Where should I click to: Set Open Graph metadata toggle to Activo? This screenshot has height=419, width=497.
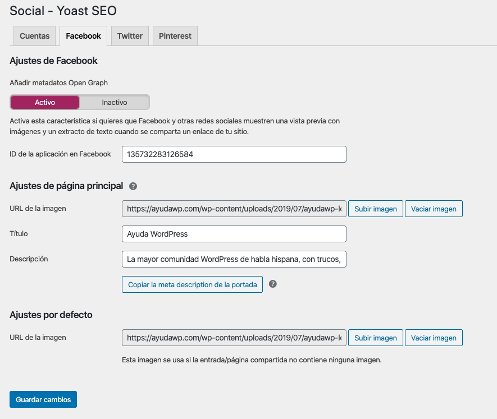pyautogui.click(x=44, y=102)
